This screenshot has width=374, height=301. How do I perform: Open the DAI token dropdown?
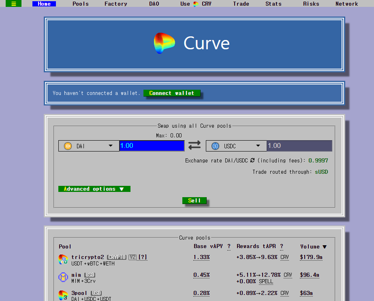(89, 146)
